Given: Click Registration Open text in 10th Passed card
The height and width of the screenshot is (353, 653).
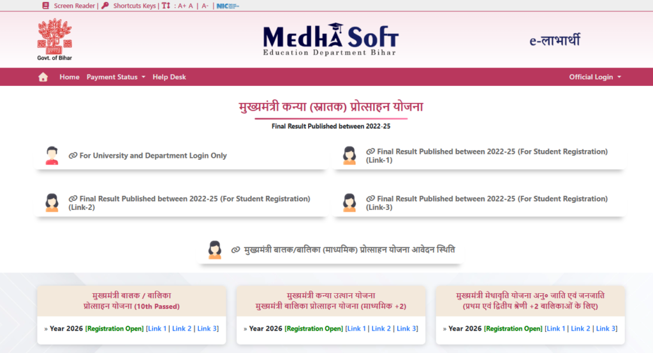Looking at the screenshot, I should (115, 328).
